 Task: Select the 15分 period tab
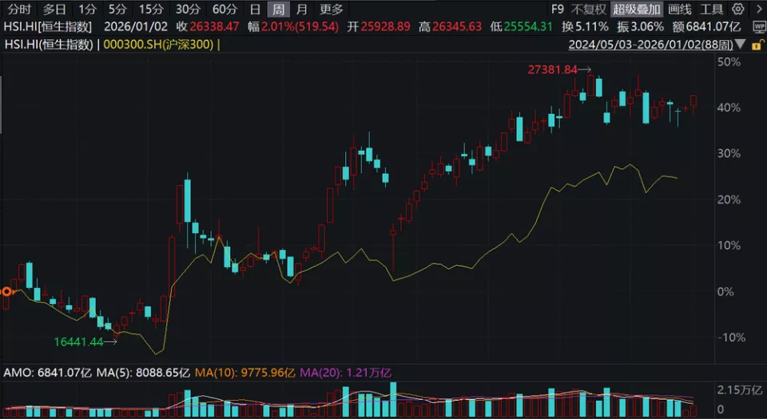tap(151, 10)
